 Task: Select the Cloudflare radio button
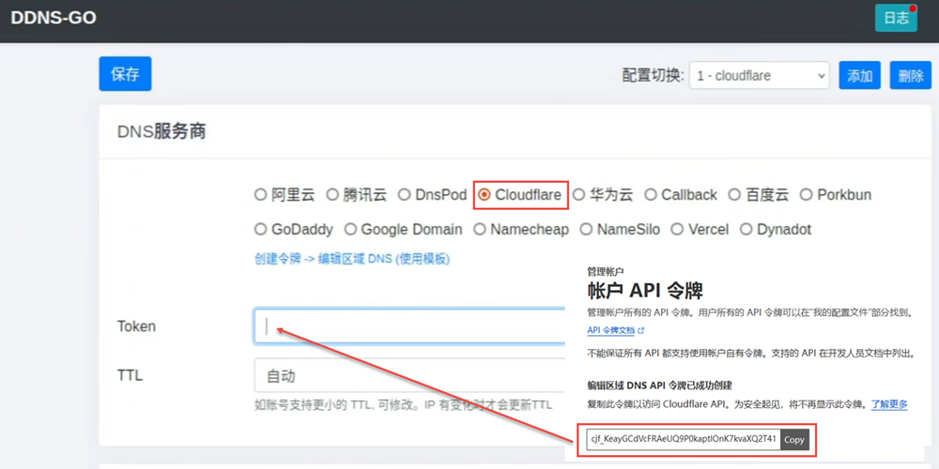(x=484, y=195)
